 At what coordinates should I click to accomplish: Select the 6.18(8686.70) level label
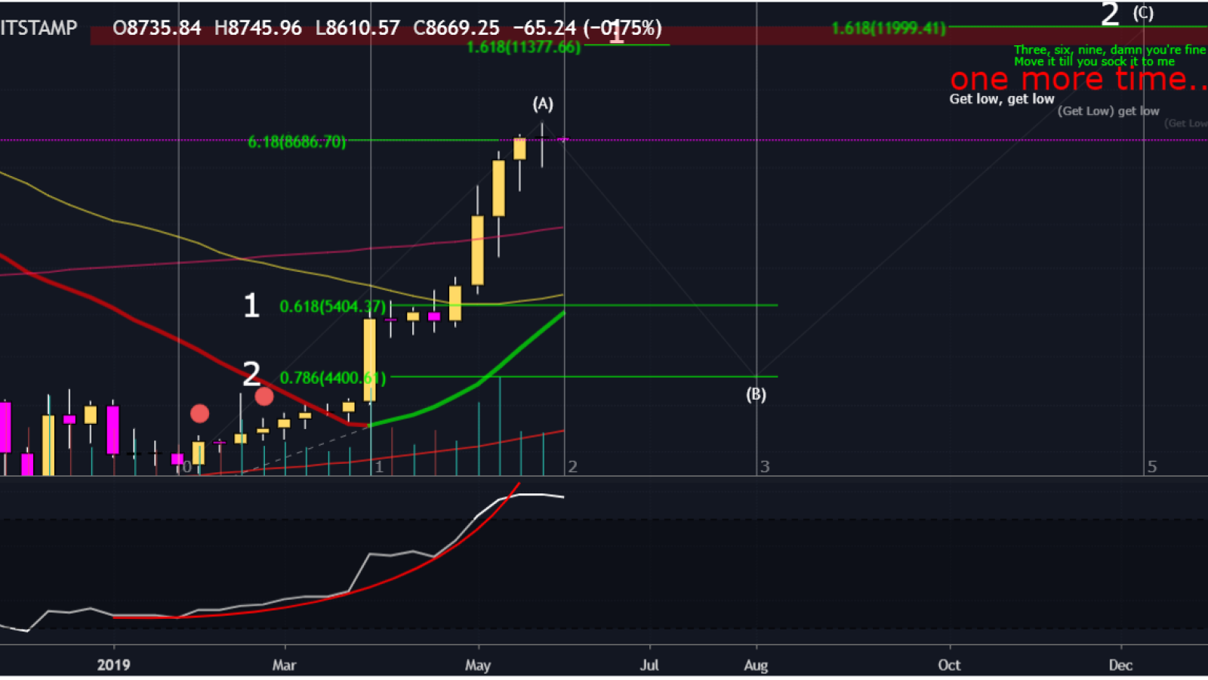(x=297, y=142)
